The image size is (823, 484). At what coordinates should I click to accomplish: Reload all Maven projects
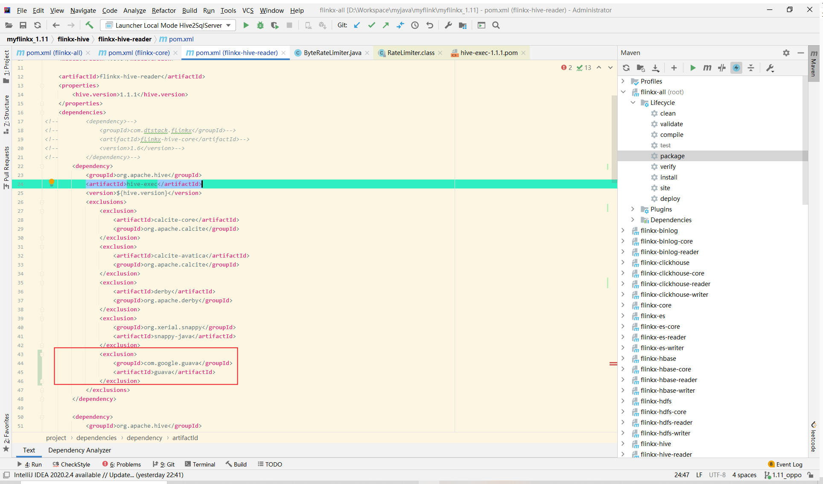coord(626,68)
